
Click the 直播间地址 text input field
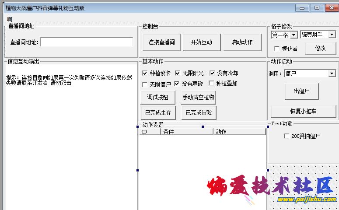tap(87, 42)
